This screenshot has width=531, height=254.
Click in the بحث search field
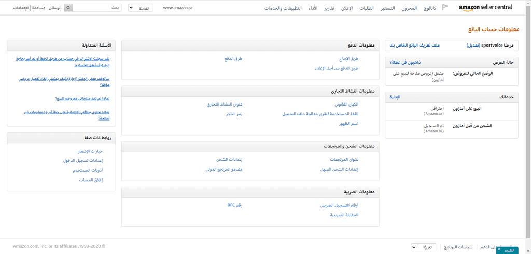click(x=97, y=7)
